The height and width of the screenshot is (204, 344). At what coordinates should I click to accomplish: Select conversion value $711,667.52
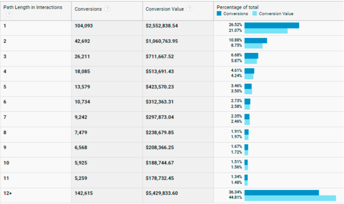point(160,57)
